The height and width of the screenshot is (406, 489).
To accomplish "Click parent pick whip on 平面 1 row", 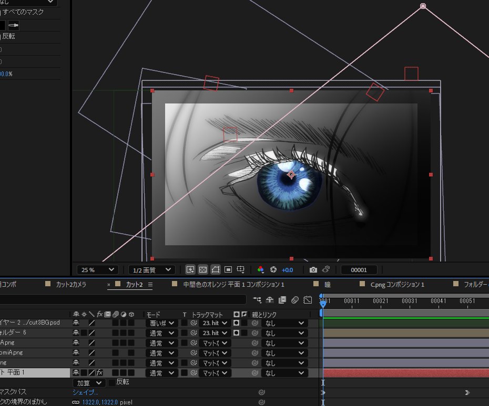I will point(255,373).
